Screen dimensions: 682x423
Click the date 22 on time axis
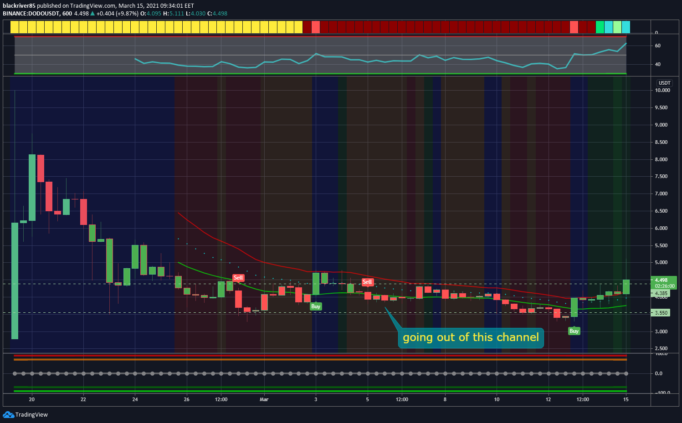point(83,399)
